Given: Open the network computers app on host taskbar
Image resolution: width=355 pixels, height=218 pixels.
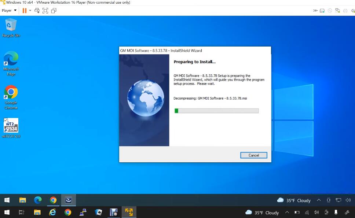Looking at the screenshot, I should (83, 213).
